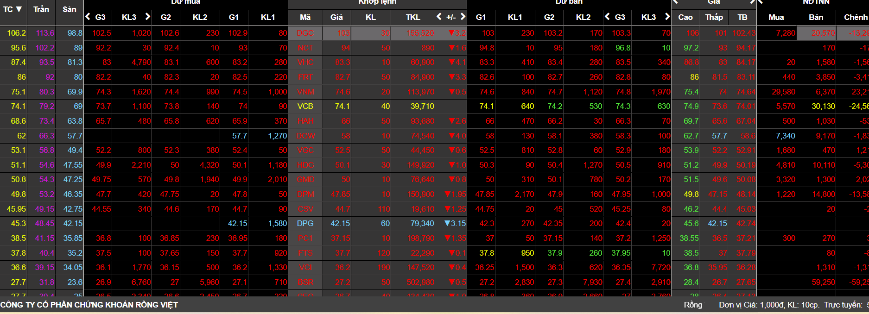Open the DGW stock ticker

click(x=305, y=136)
